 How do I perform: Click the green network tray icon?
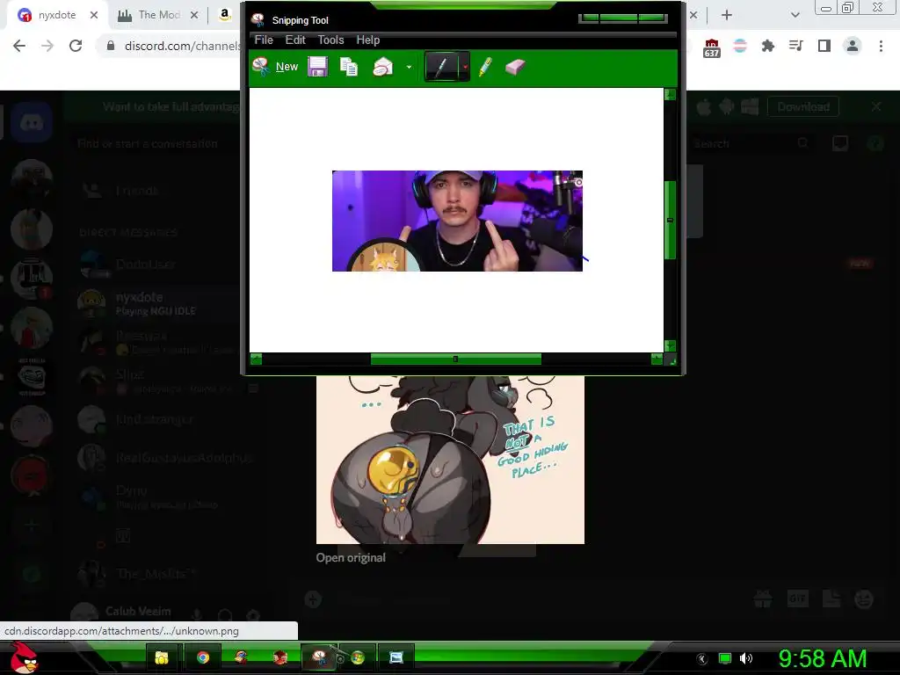point(725,658)
